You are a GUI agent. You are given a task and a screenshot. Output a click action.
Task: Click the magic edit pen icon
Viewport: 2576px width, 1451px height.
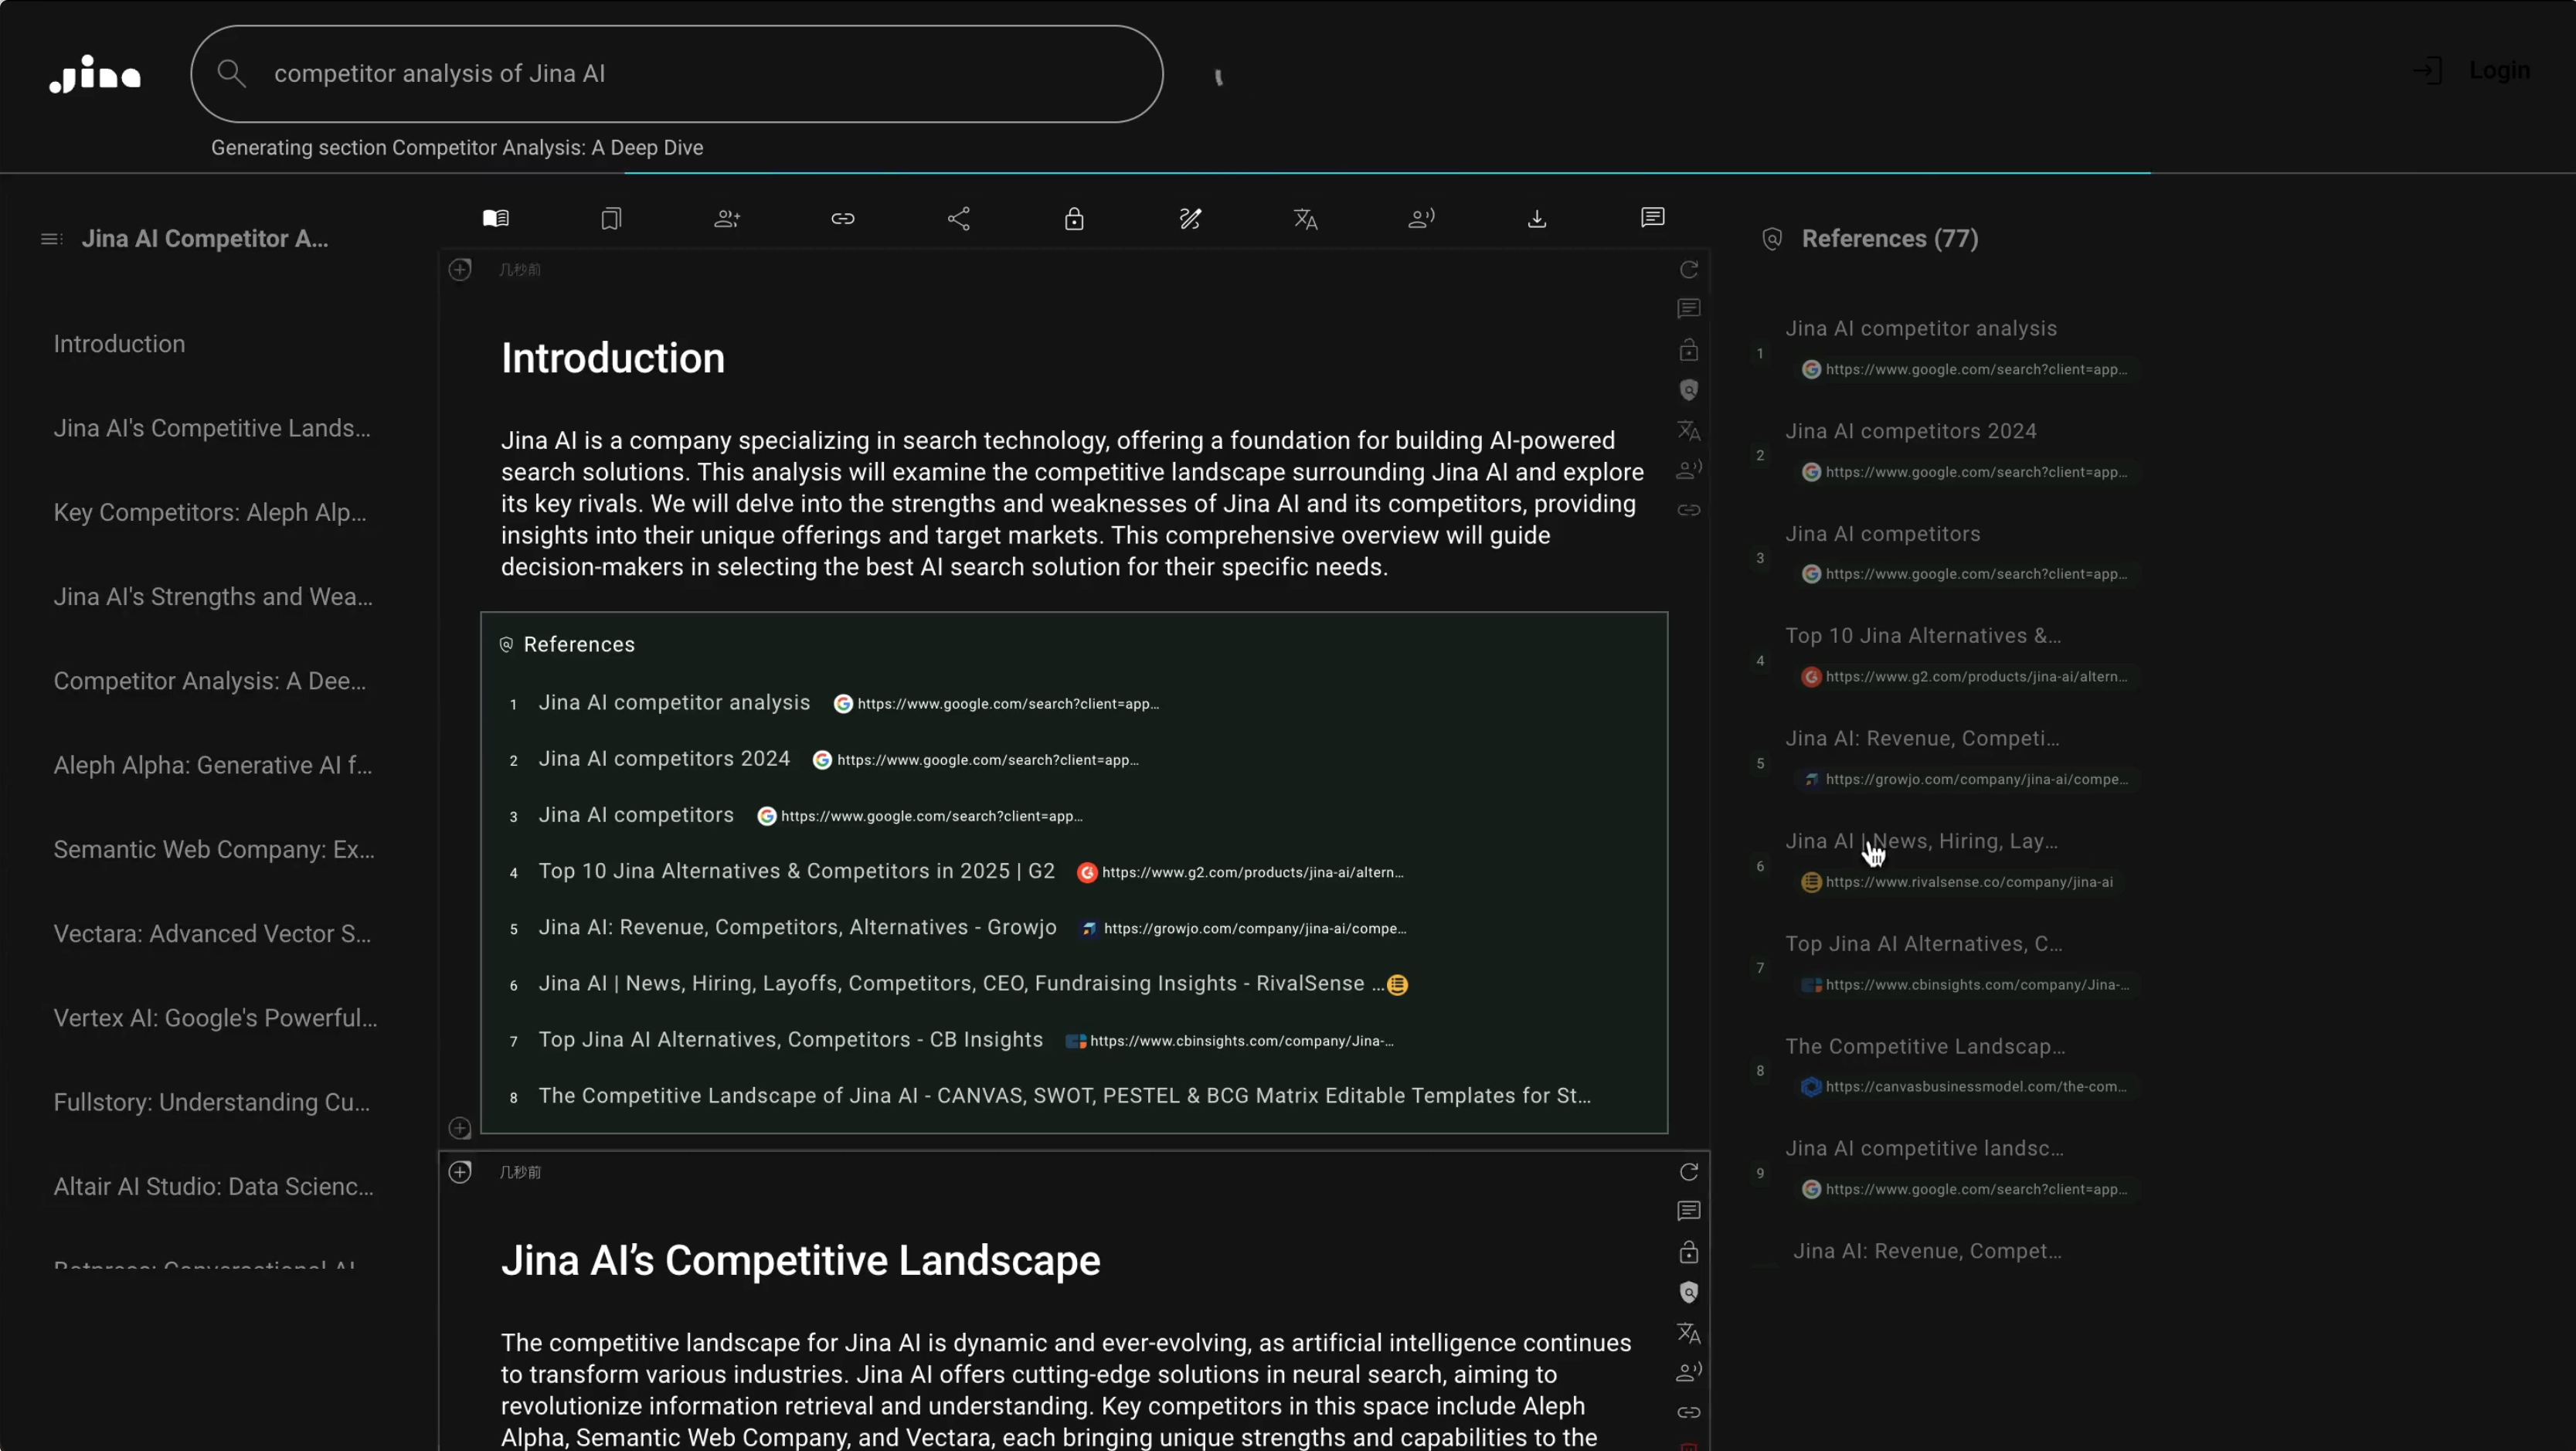(x=1189, y=219)
